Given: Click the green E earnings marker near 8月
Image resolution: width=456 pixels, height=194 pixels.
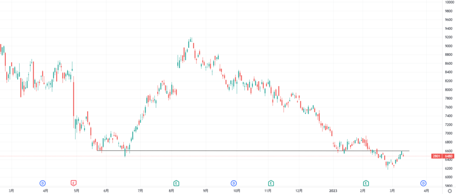Looking at the screenshot, I should pyautogui.click(x=176, y=183).
